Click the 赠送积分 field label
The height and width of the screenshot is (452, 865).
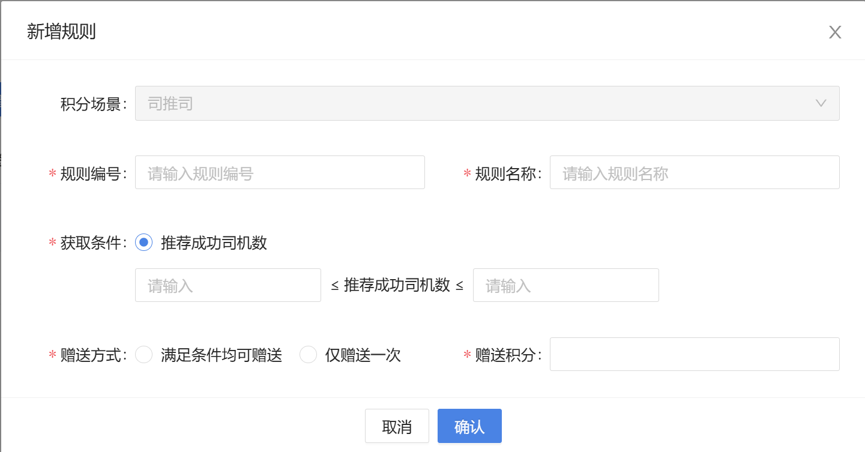coord(508,355)
